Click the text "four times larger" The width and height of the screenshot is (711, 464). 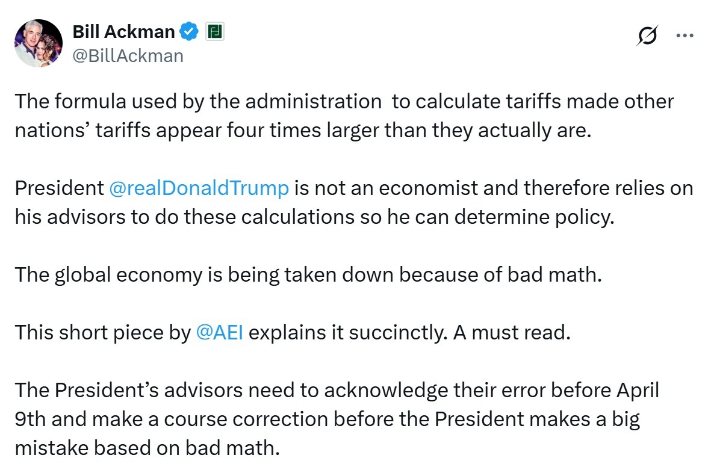(x=303, y=131)
